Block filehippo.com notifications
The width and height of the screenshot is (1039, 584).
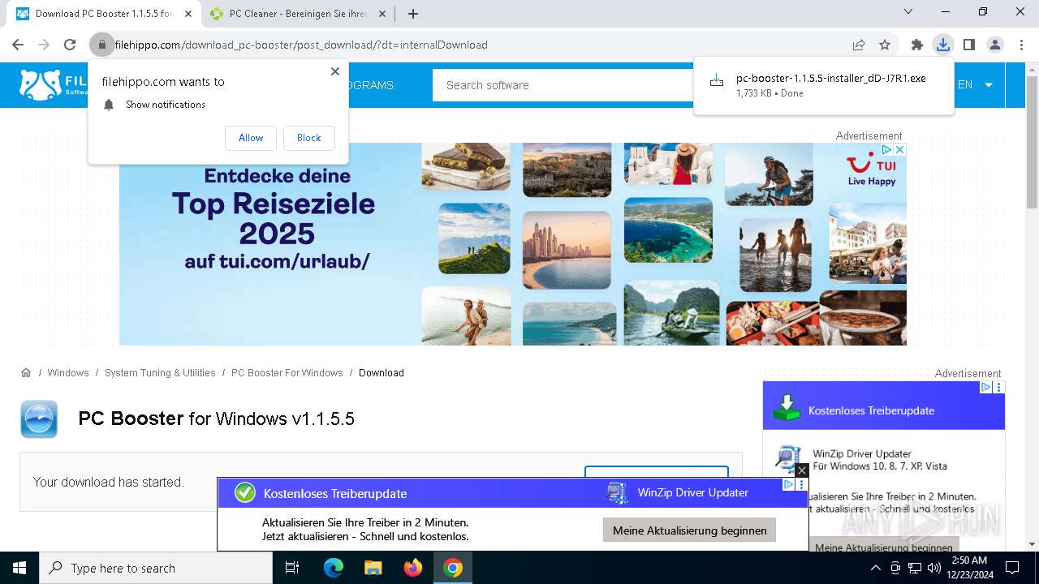point(308,138)
